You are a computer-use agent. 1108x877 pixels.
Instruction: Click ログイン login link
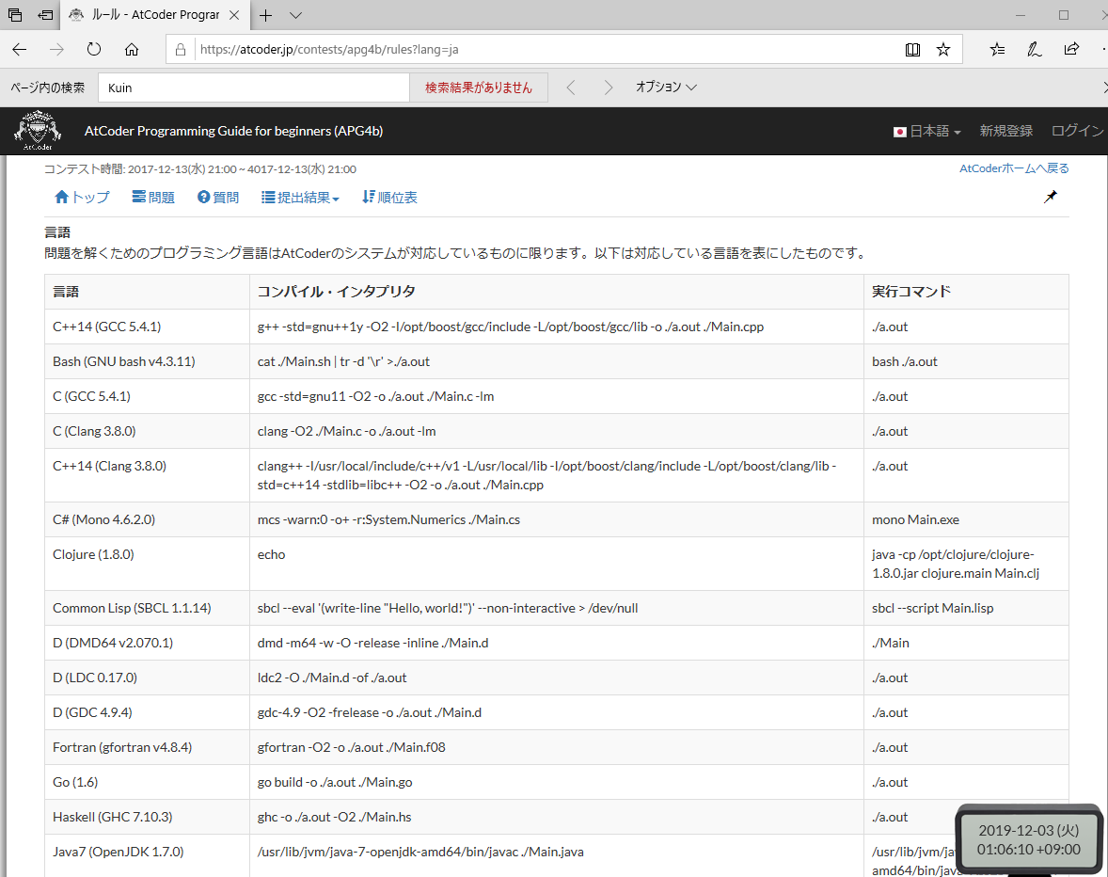point(1077,131)
